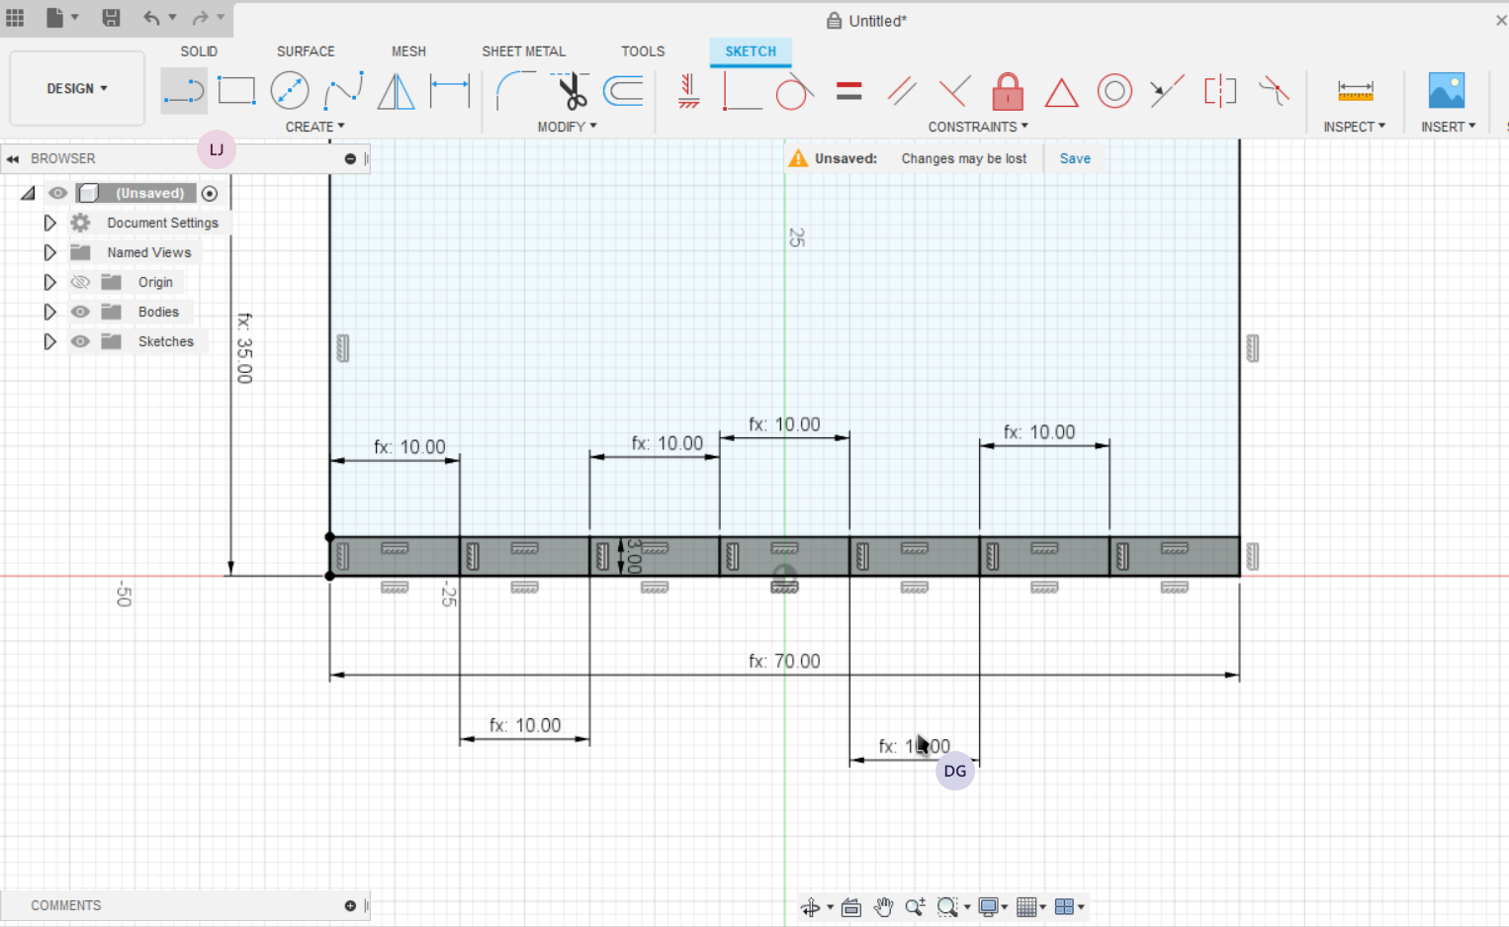
Task: Select the Mirror sketch tool
Action: [396, 91]
